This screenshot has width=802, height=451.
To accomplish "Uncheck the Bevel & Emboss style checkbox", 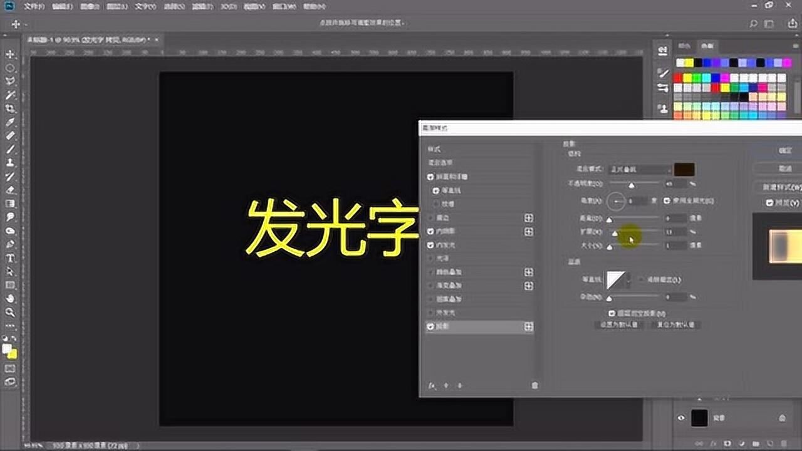I will pos(430,177).
